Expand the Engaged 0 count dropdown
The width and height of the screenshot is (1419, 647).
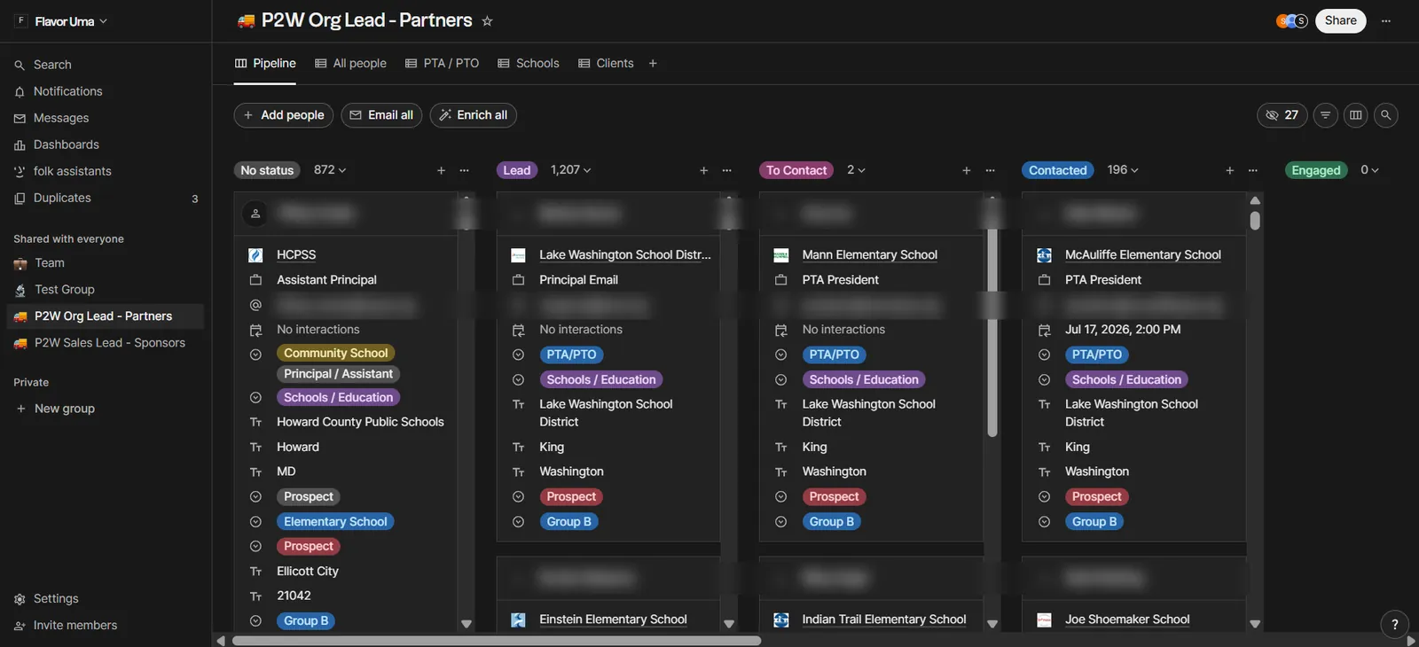[1369, 170]
